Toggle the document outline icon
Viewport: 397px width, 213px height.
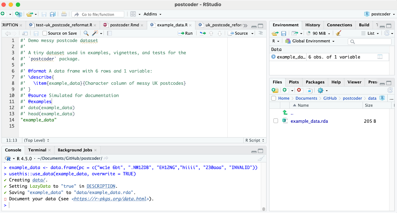(x=260, y=33)
